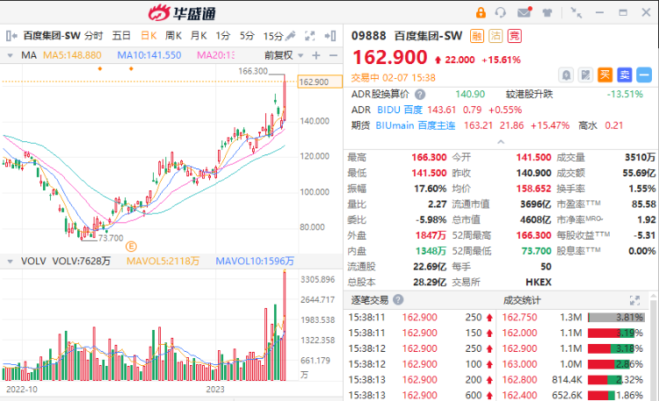This screenshot has width=659, height=401.
Task: Collapse left panel with the arrow-bracket icon
Action: [11, 36]
